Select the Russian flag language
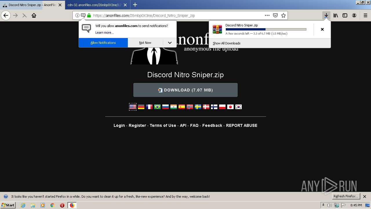The width and height of the screenshot is (371, 209). point(166,107)
